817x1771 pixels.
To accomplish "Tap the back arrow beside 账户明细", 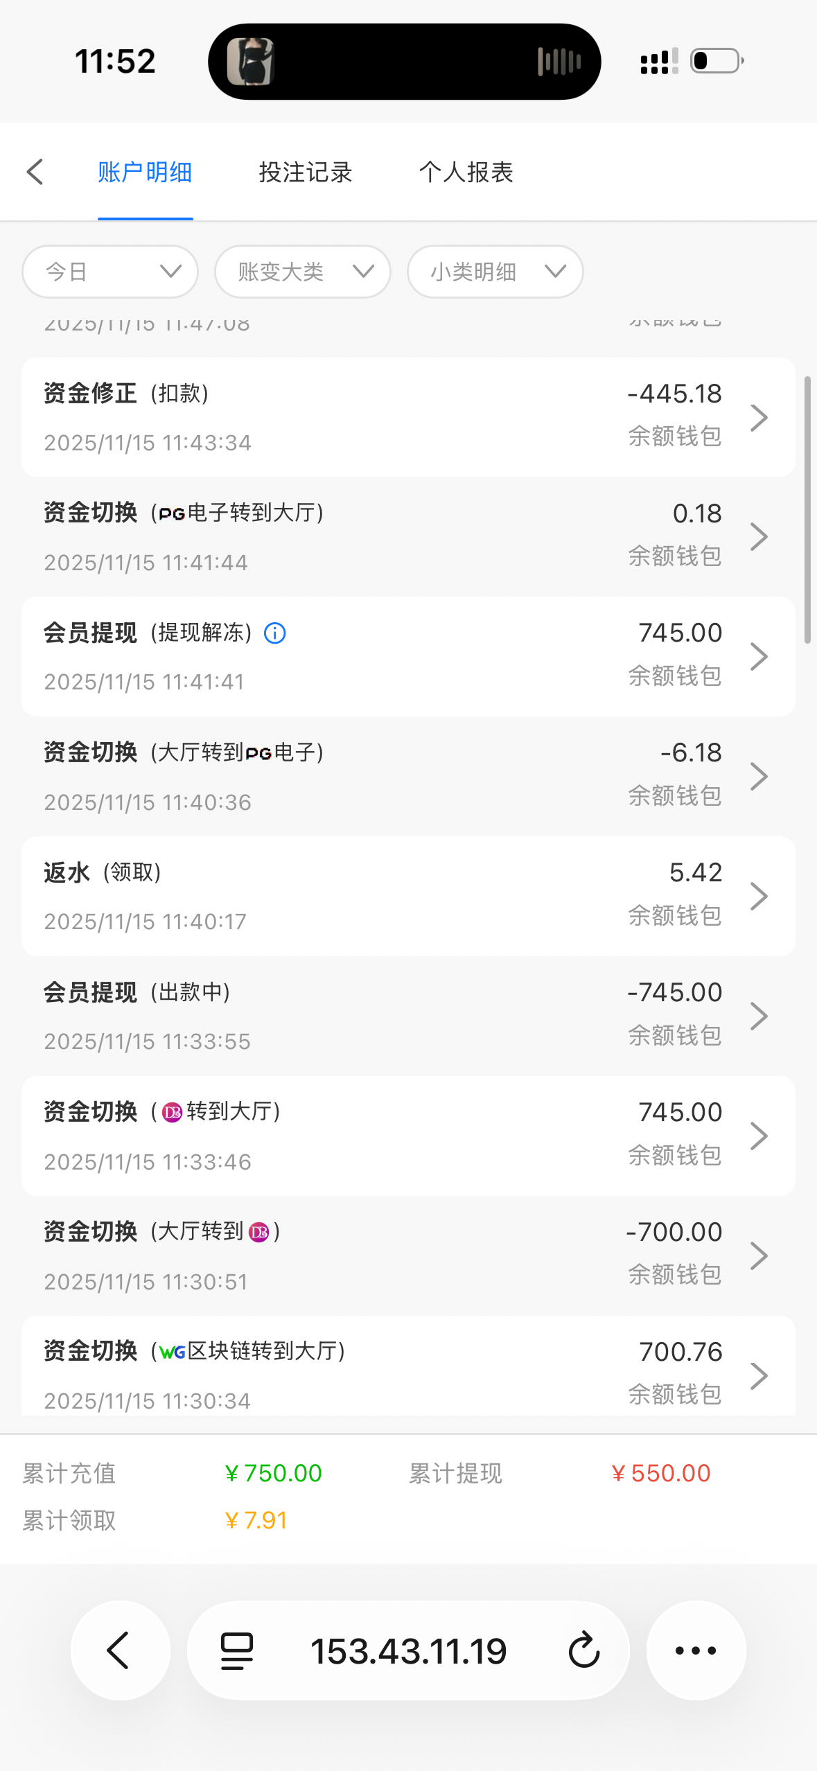I will pos(35,172).
